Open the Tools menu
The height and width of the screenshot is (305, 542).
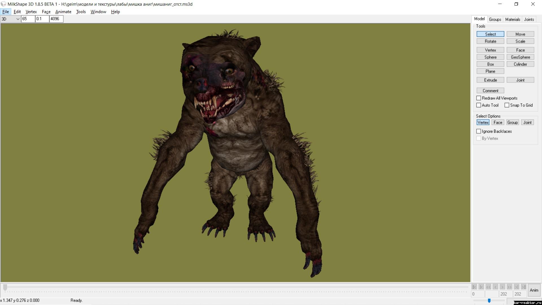[81, 12]
